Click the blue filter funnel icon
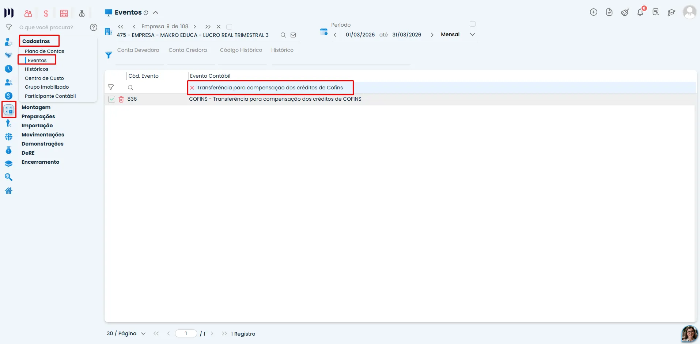Image resolution: width=700 pixels, height=344 pixels. coord(109,55)
